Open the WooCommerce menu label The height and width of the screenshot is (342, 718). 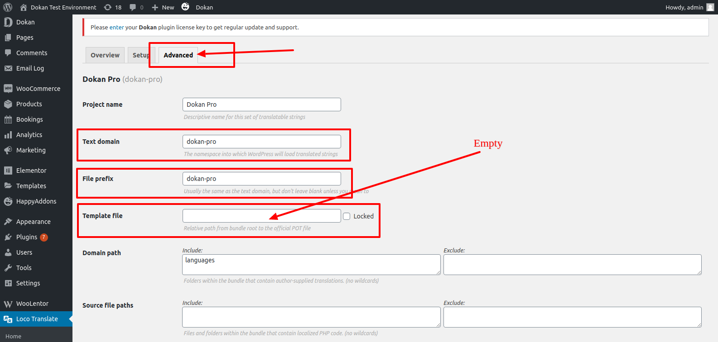pyautogui.click(x=39, y=89)
